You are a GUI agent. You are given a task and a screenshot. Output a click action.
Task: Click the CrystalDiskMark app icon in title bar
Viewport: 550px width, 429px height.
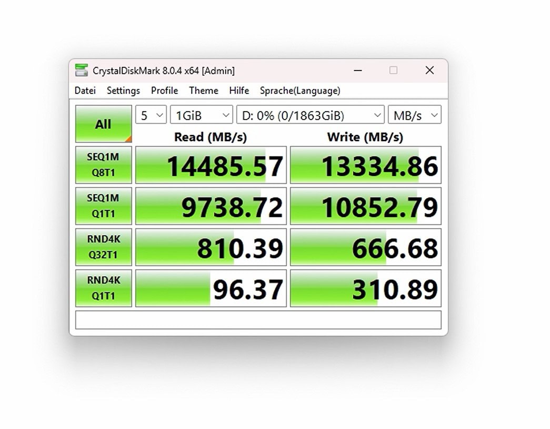pyautogui.click(x=81, y=70)
